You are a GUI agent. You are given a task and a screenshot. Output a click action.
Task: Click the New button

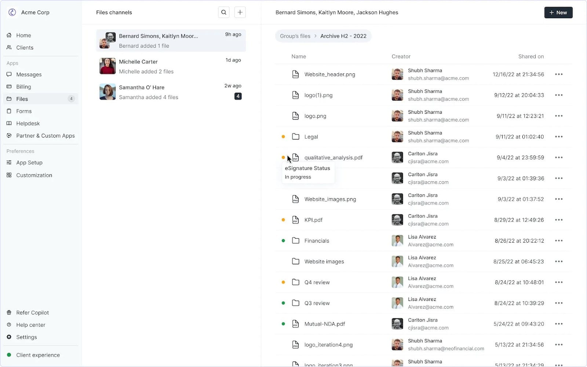tap(558, 12)
